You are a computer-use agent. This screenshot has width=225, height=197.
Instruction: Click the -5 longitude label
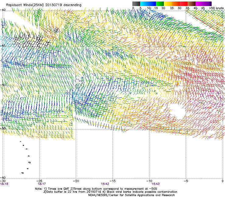(x=186, y=181)
